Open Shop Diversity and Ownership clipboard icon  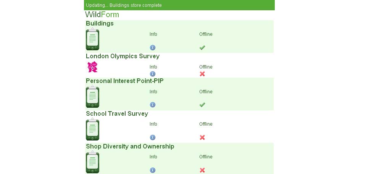92,162
